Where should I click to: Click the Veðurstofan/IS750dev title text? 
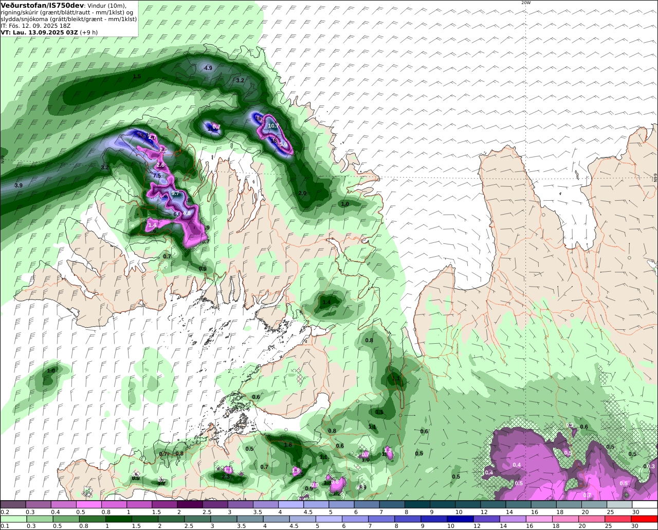42,5
